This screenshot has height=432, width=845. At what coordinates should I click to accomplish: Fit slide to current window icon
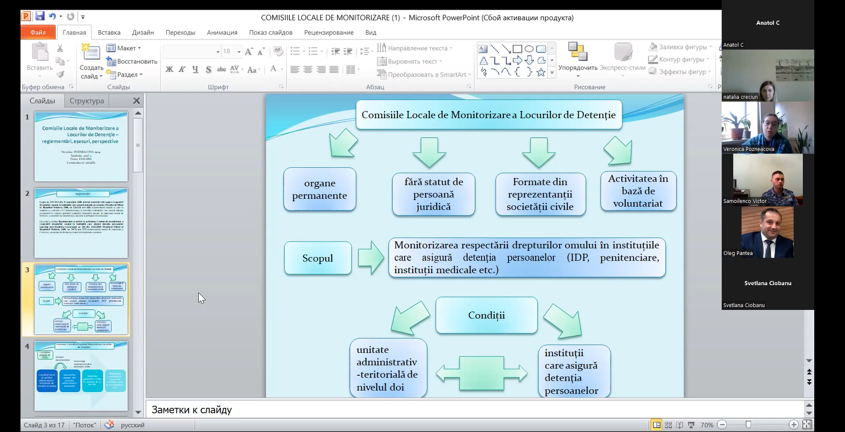(x=807, y=425)
